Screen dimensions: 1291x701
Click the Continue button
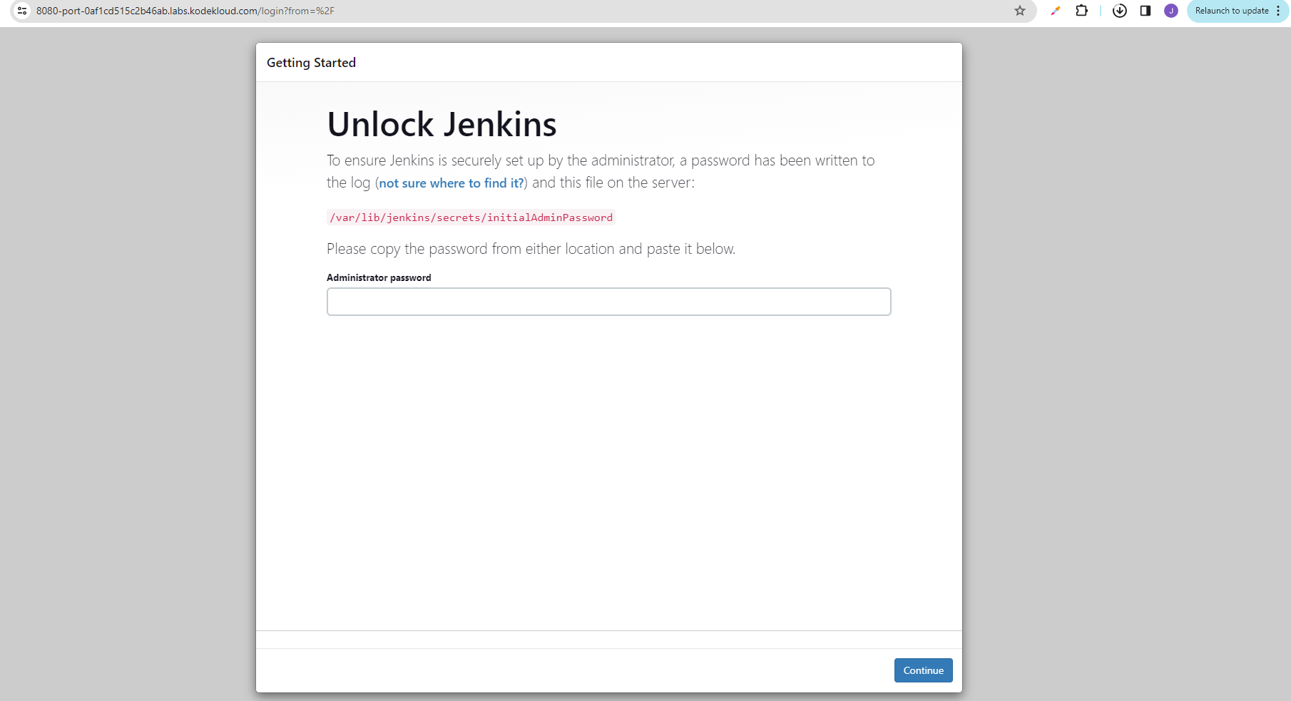(924, 670)
